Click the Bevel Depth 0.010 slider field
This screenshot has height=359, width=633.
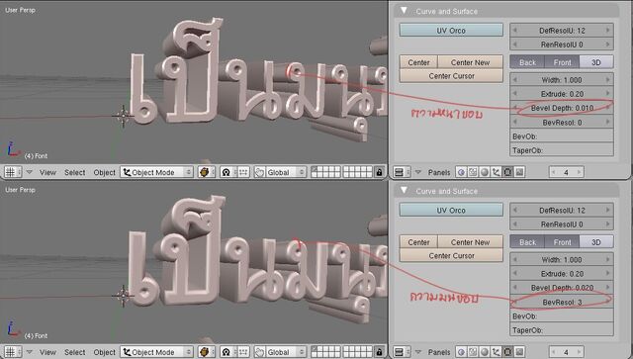(x=562, y=108)
